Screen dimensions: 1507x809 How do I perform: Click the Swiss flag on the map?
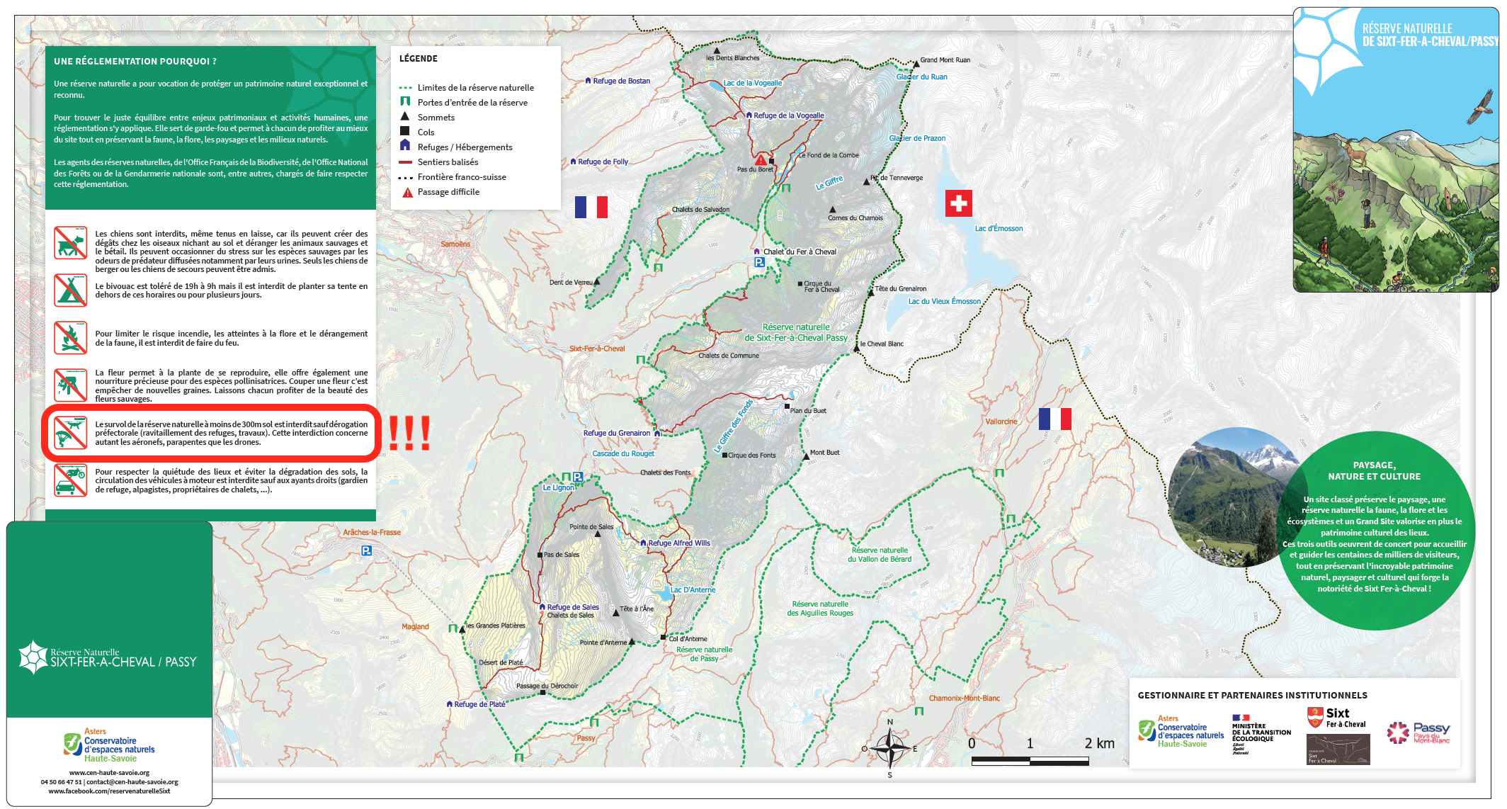click(958, 203)
